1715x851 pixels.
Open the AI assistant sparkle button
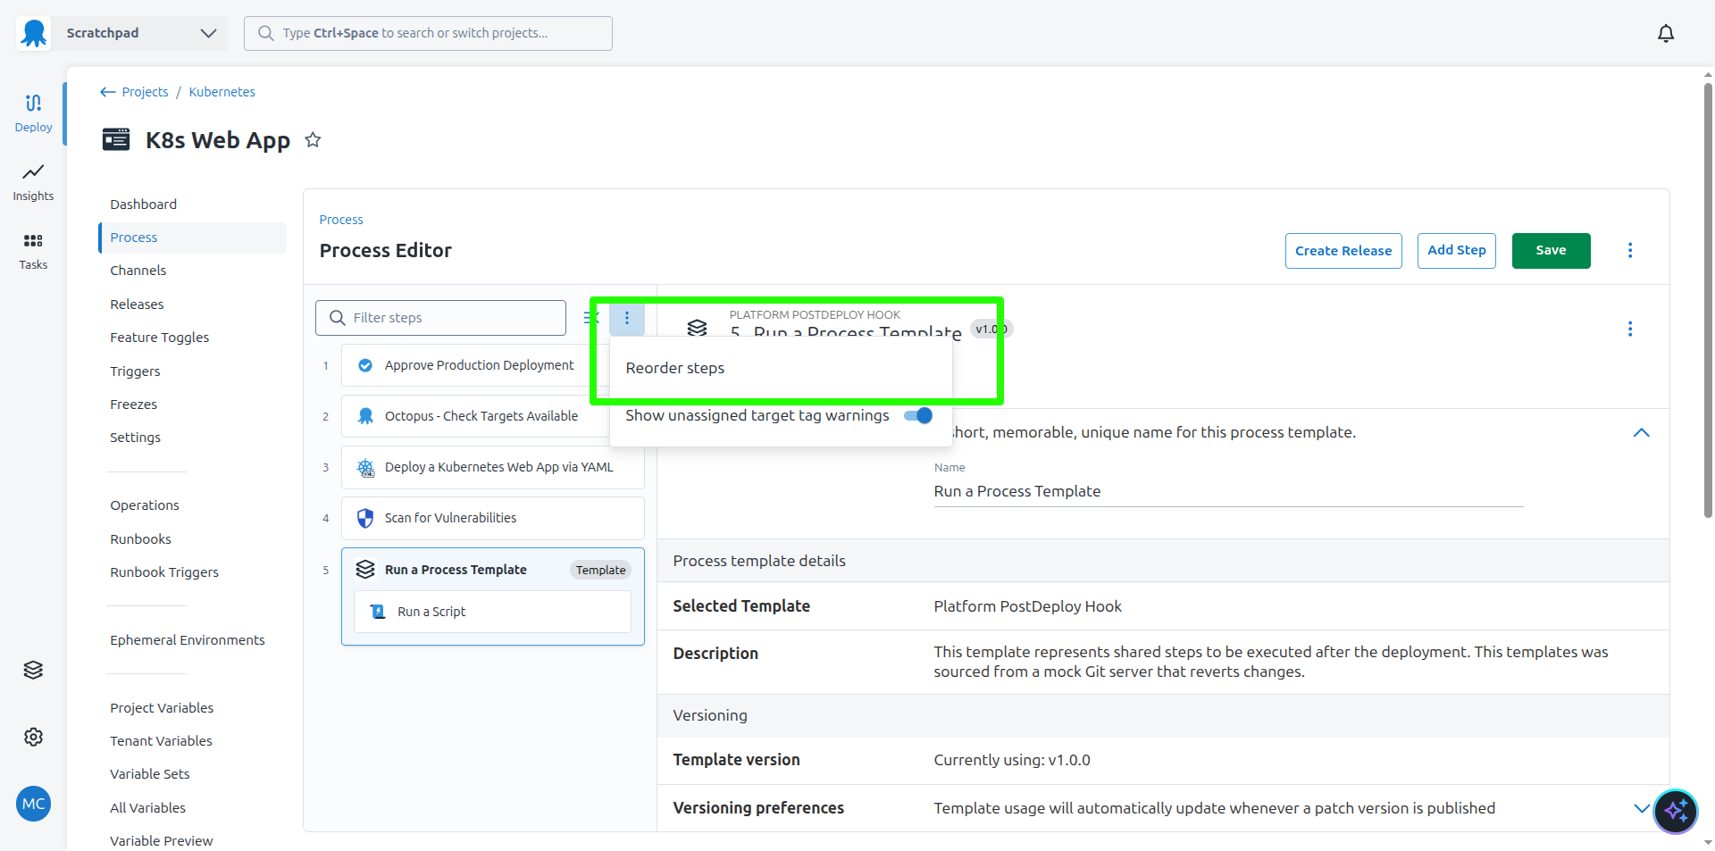[1675, 811]
